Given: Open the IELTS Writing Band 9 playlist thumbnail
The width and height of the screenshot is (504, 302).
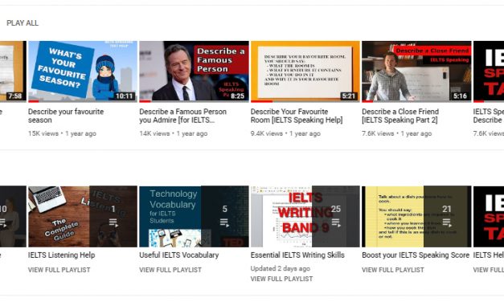Looking at the screenshot, I should (305, 216).
